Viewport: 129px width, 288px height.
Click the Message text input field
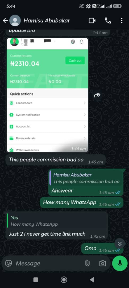coord(49,263)
